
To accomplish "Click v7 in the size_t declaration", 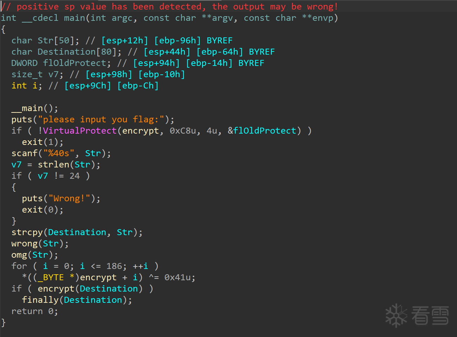I will coord(54,74).
